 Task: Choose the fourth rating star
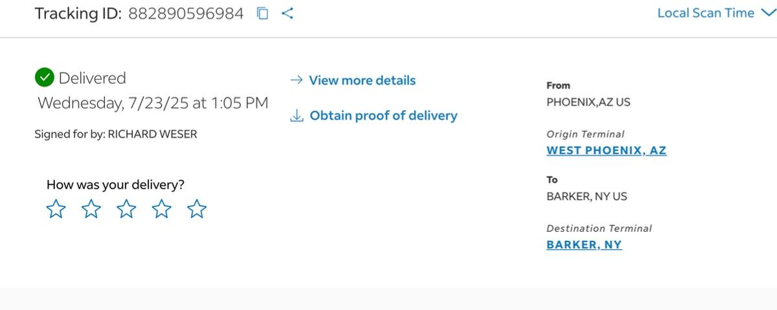[161, 209]
